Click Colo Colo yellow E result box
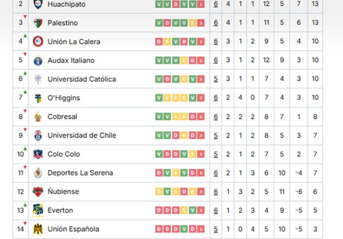343x239 pixels. [192, 154]
